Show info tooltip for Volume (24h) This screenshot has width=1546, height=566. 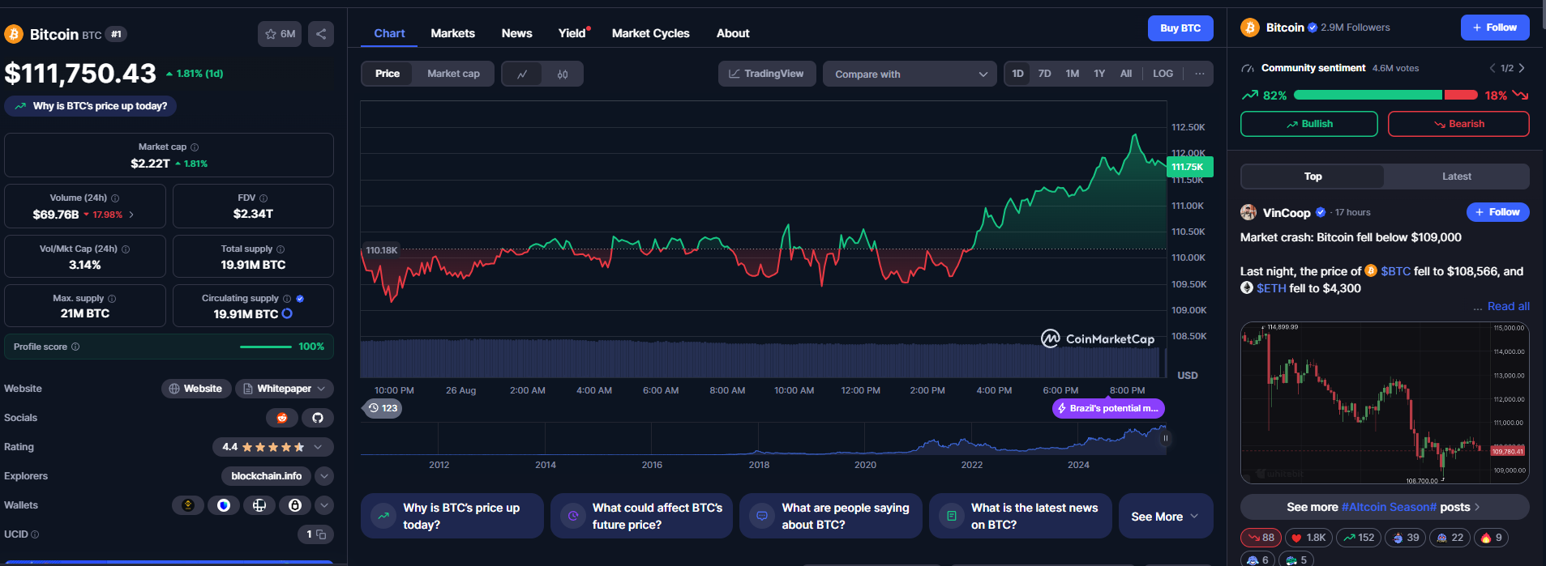pyautogui.click(x=115, y=198)
